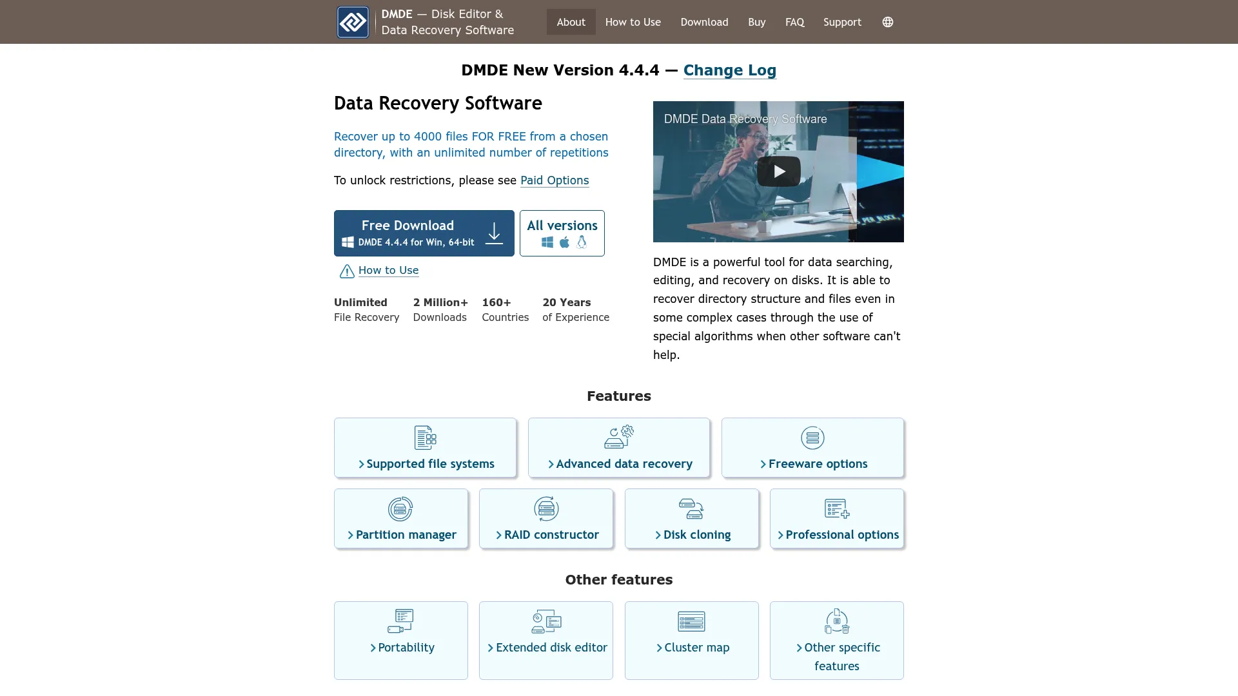Click the 'Other features' section heading
This screenshot has width=1238, height=696.
tap(619, 580)
